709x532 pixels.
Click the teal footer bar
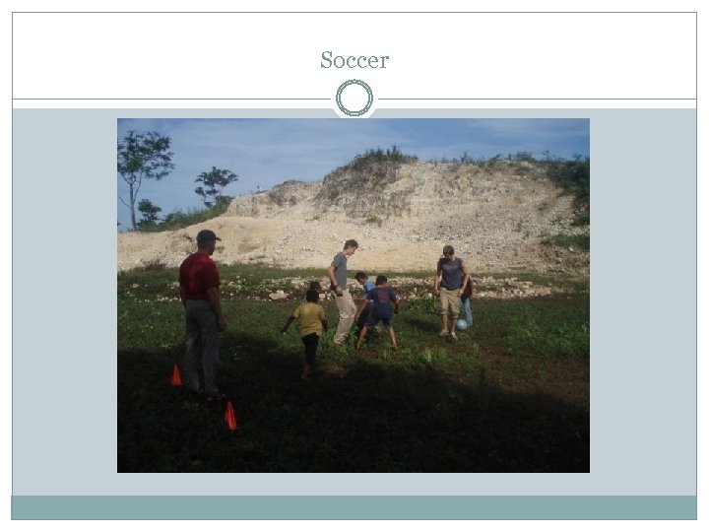[x=354, y=507]
